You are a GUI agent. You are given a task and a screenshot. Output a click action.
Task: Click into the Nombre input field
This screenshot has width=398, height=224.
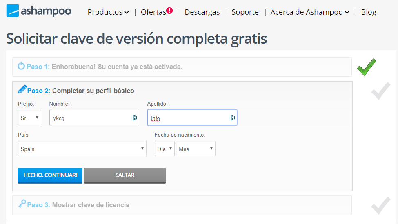click(94, 118)
